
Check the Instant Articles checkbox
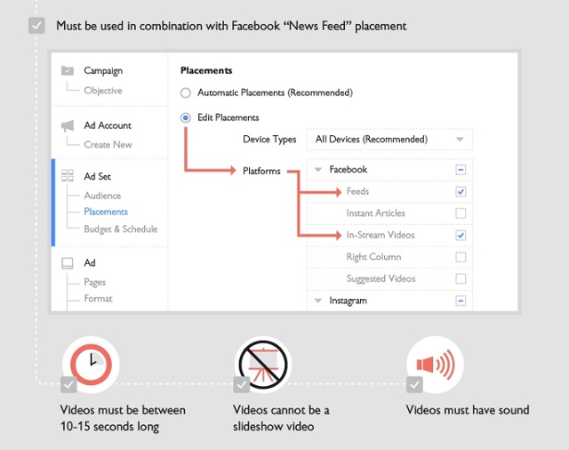[461, 213]
